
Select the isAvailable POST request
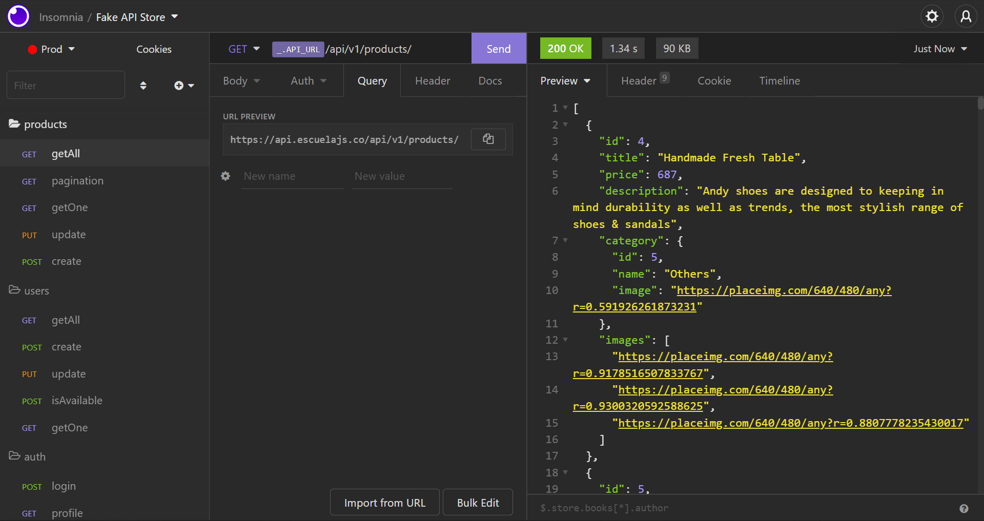click(x=105, y=401)
